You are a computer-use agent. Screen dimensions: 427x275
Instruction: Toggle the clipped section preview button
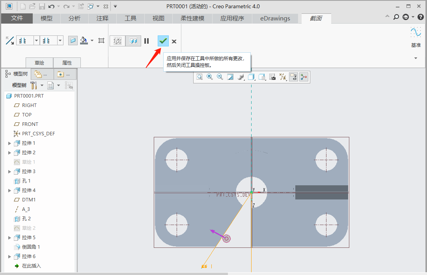coord(133,41)
